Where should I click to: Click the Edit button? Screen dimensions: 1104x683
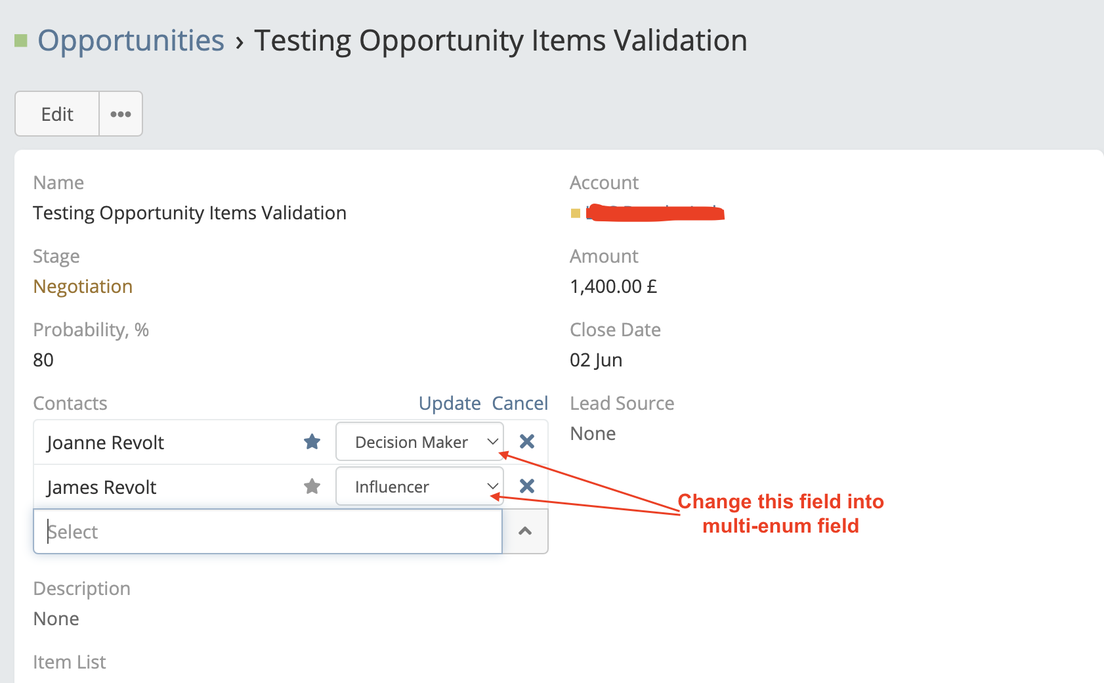(x=57, y=114)
